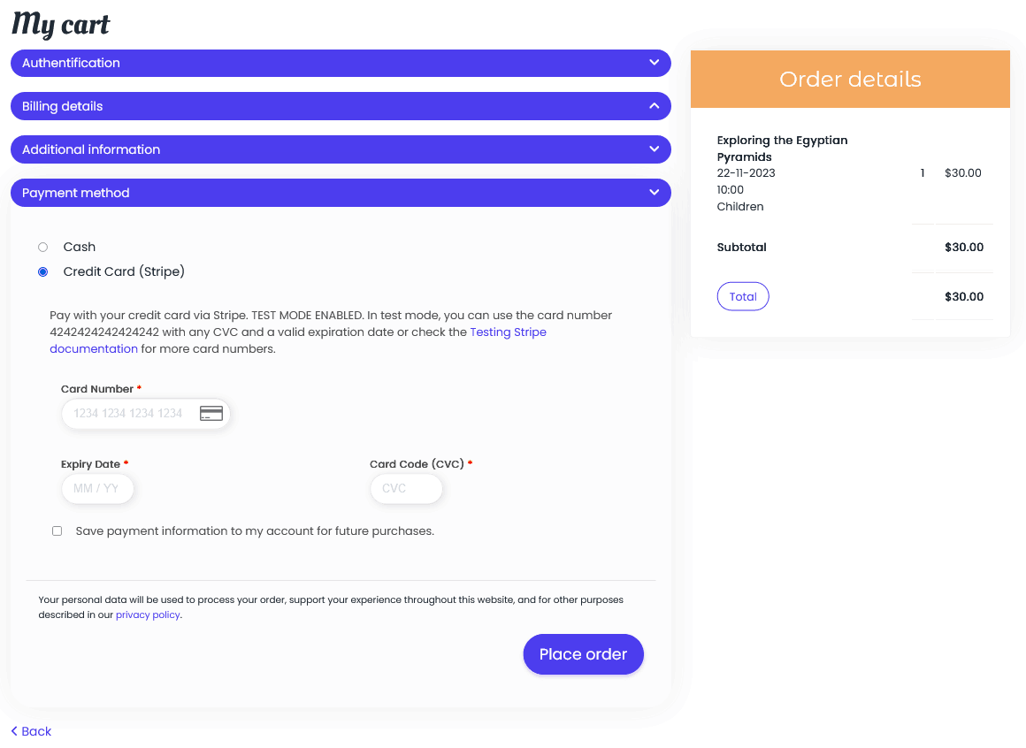Enable save payment information checkbox
The width and height of the screenshot is (1026, 748).
[x=57, y=530]
